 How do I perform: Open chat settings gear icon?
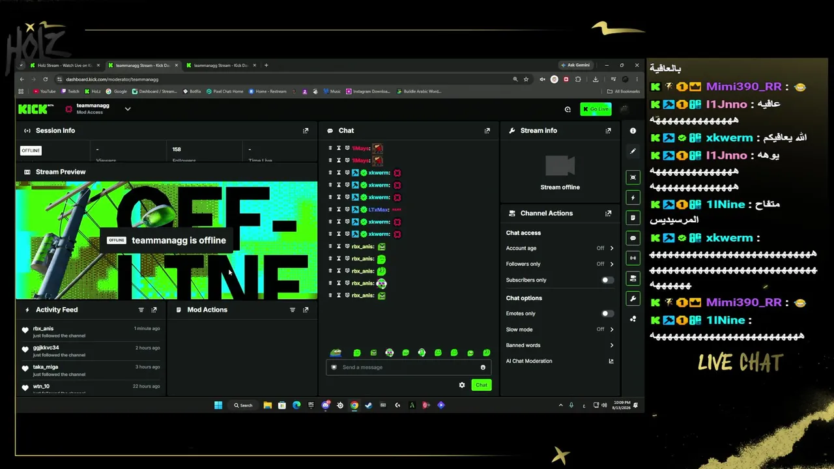(x=462, y=385)
